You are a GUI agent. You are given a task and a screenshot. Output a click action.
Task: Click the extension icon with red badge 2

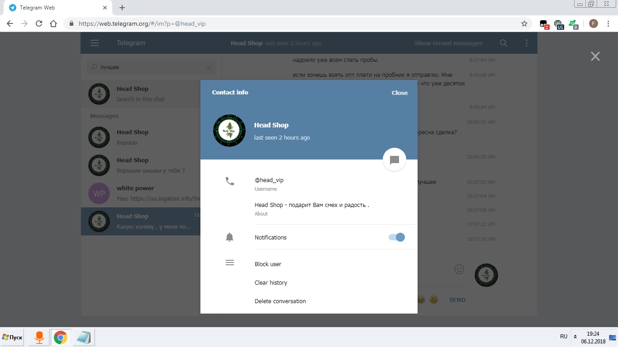tap(544, 24)
